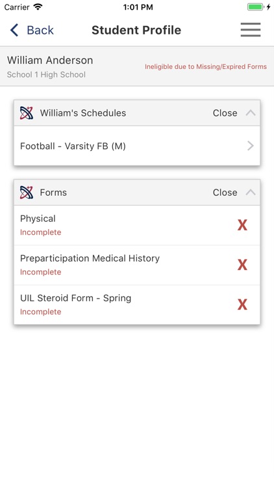This screenshot has height=488, width=274.
Task: Click Close text on the Forms header
Action: point(225,193)
